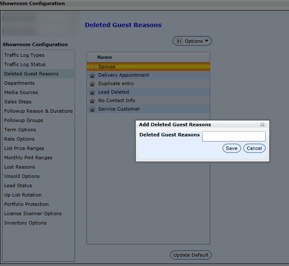Select License Scanner Options in sidebar

tap(33, 213)
